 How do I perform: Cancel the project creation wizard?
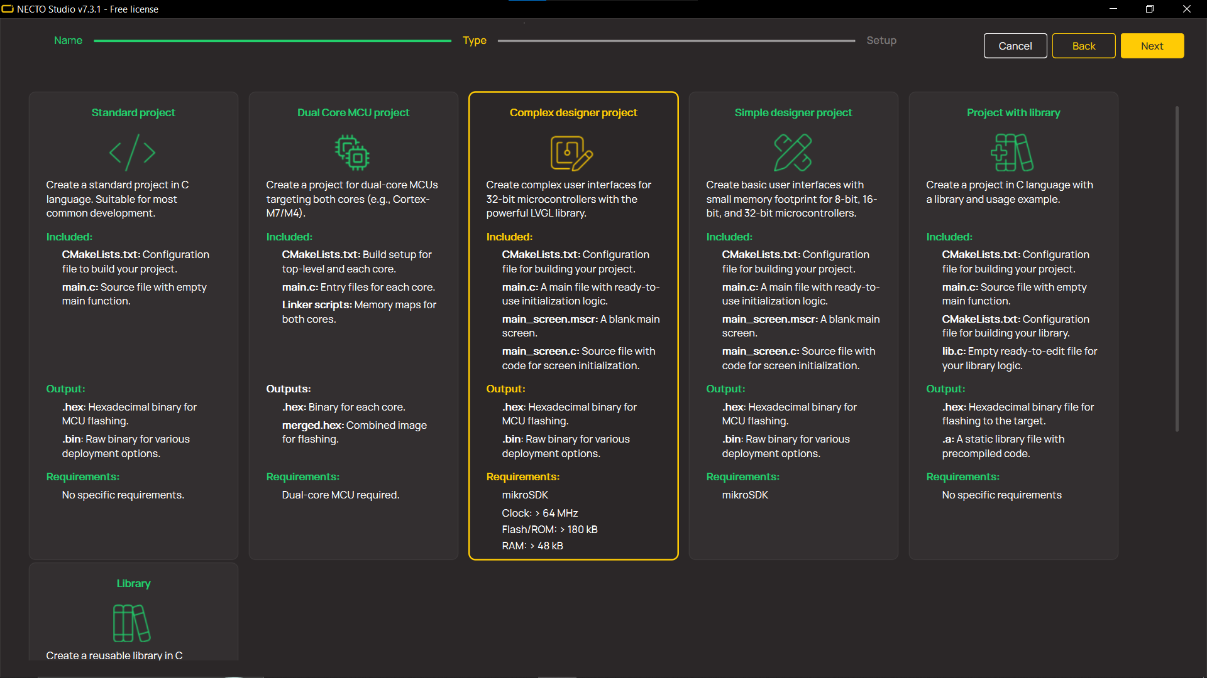click(x=1015, y=46)
